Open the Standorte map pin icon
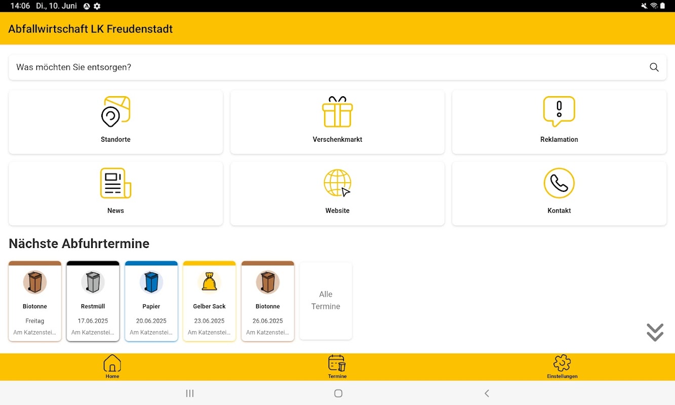 116,111
